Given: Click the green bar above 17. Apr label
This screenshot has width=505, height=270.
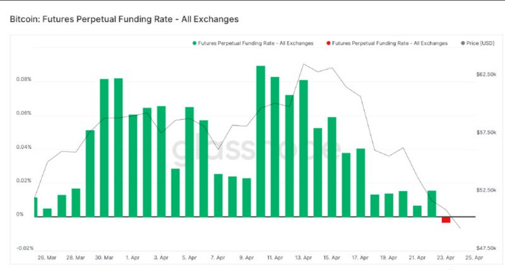Looking at the screenshot, I should [360, 183].
